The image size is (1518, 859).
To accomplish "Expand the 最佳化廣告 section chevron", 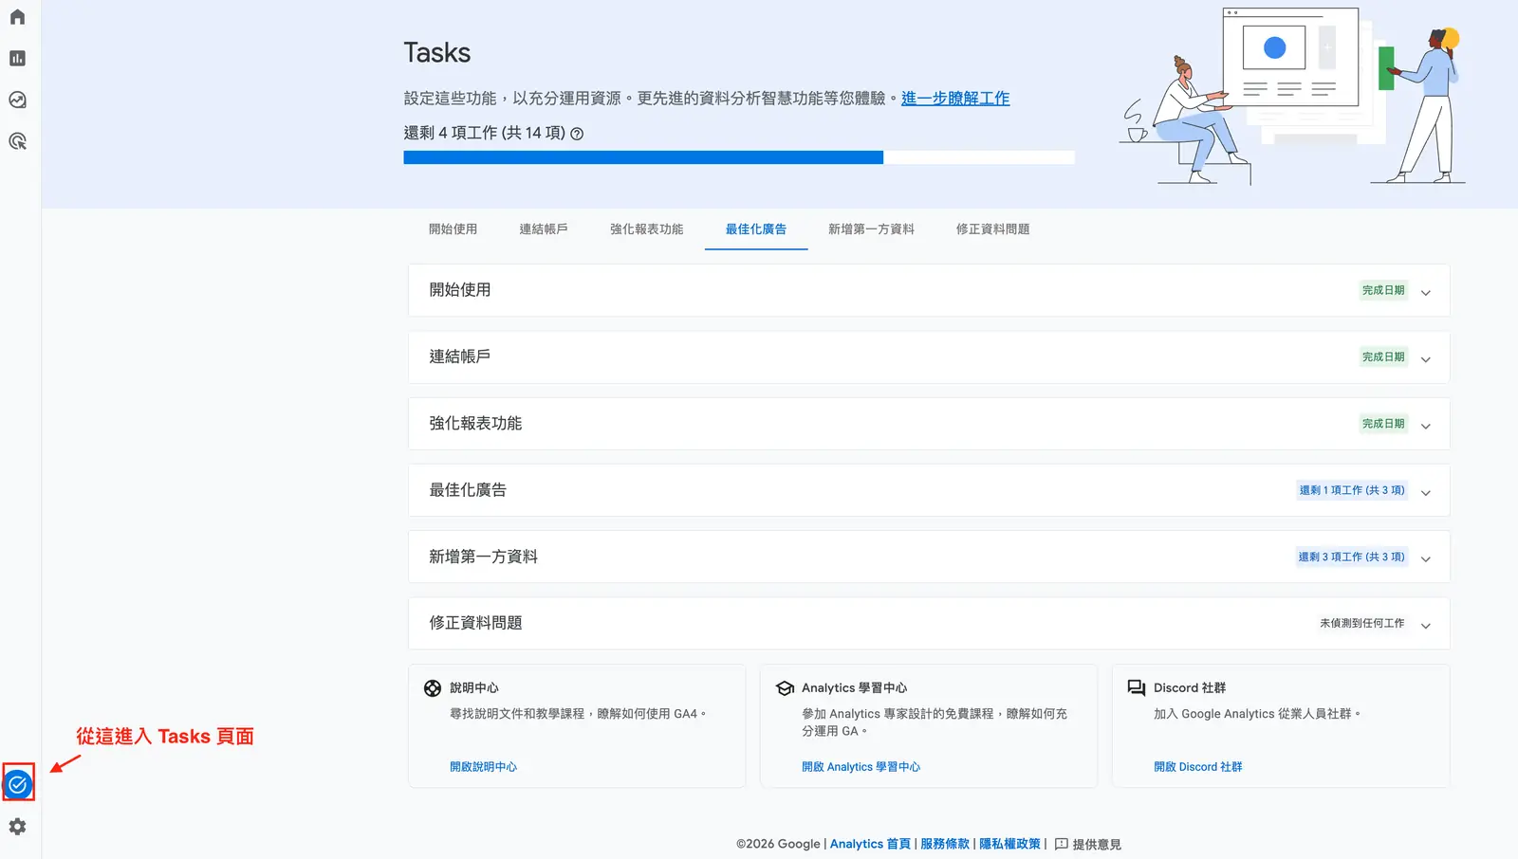I will [x=1425, y=492].
